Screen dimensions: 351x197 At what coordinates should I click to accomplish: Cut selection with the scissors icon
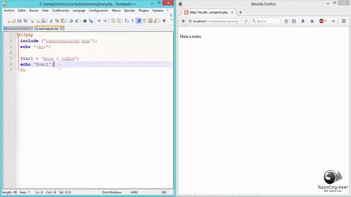[x=51, y=21]
